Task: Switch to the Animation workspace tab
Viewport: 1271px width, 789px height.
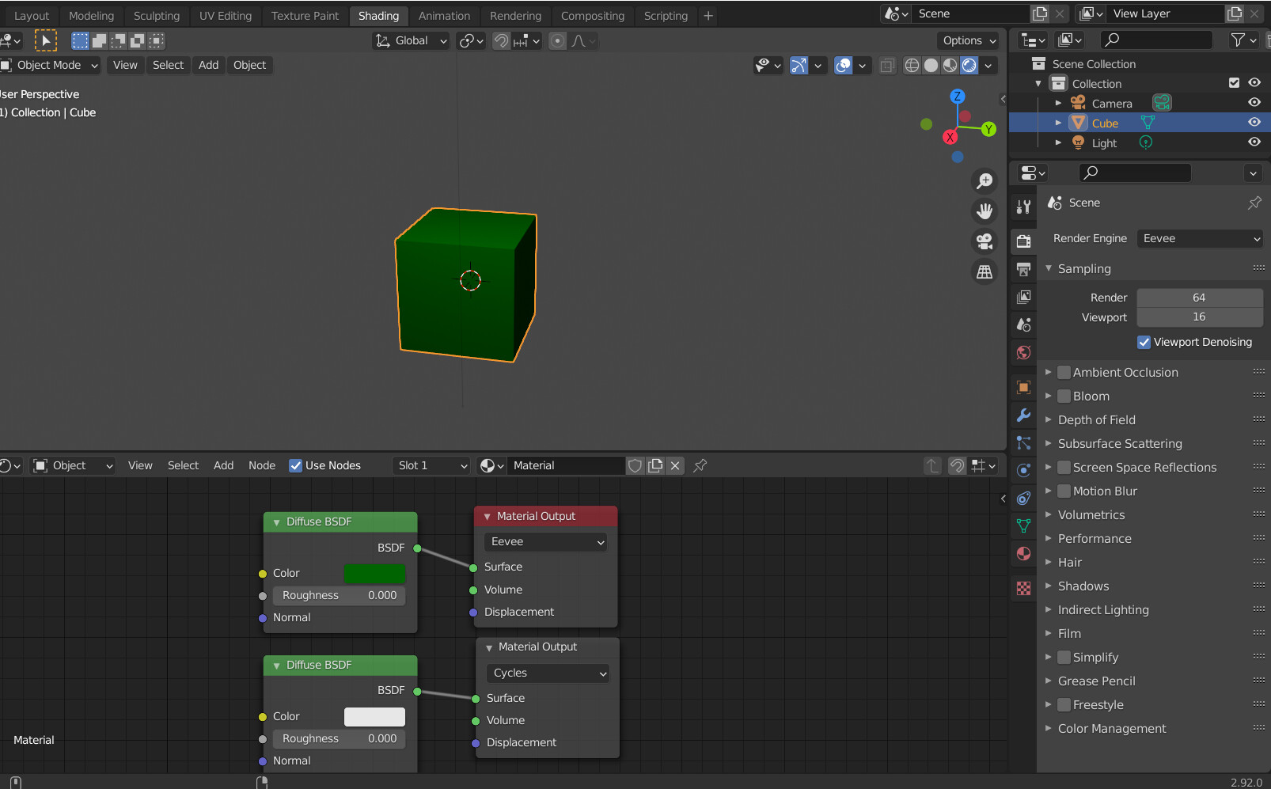Action: pyautogui.click(x=444, y=15)
